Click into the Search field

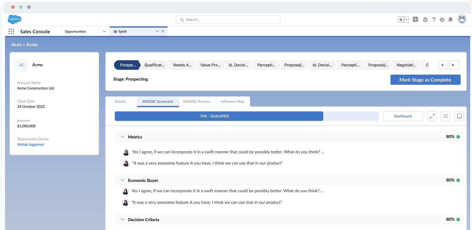pyautogui.click(x=228, y=20)
